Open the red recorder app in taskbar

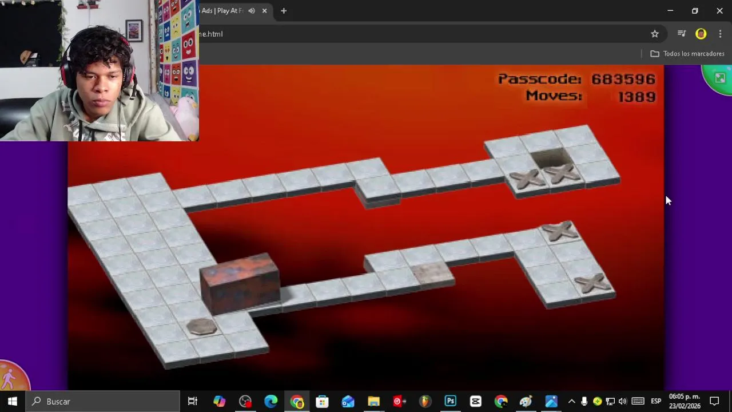(x=399, y=402)
